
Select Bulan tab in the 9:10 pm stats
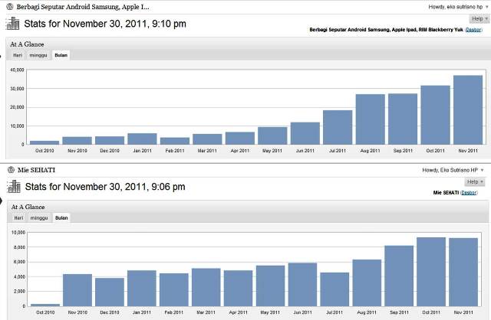61,55
